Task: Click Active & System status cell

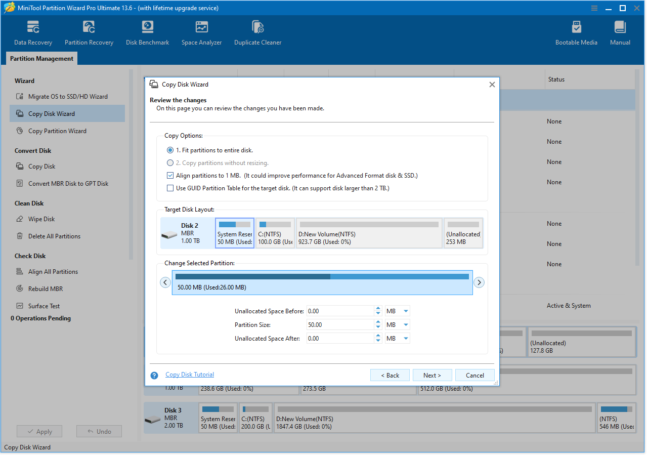Action: (569, 306)
